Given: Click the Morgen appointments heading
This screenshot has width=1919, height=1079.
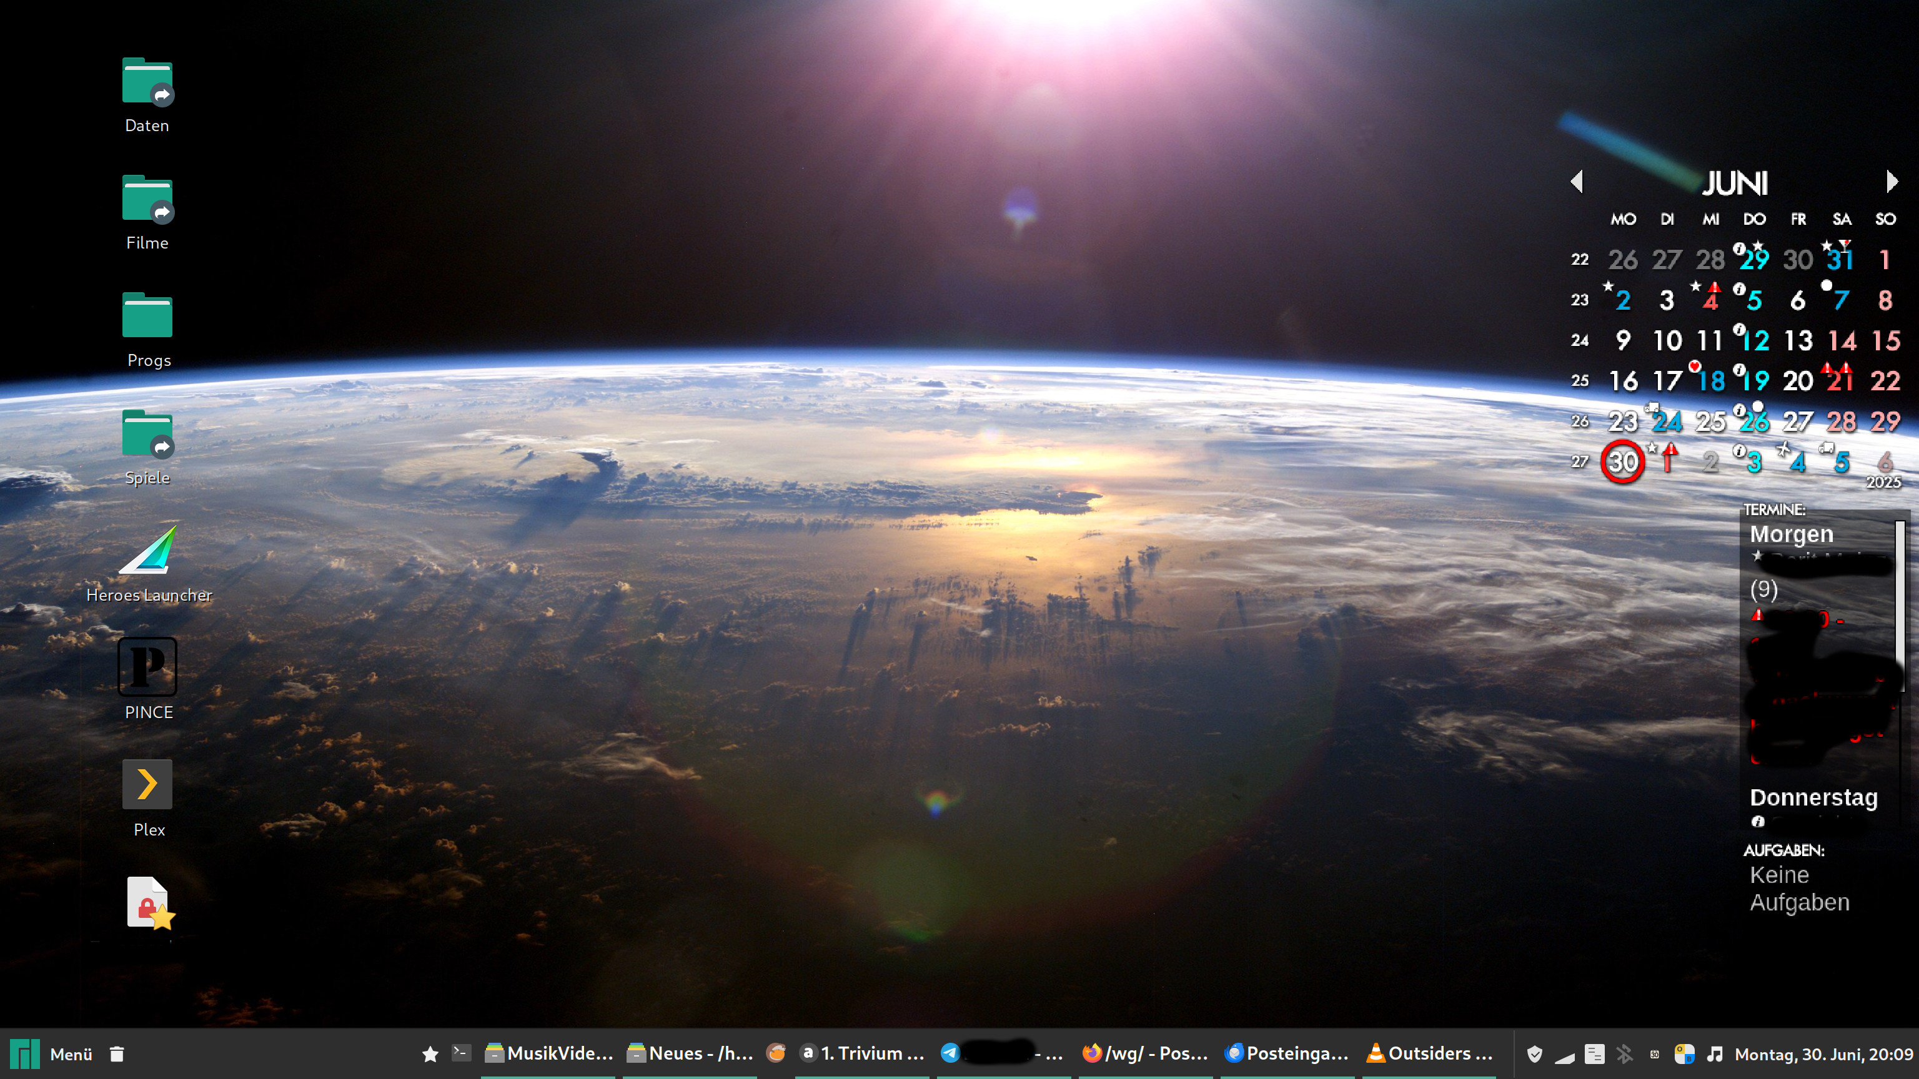Looking at the screenshot, I should pyautogui.click(x=1791, y=535).
